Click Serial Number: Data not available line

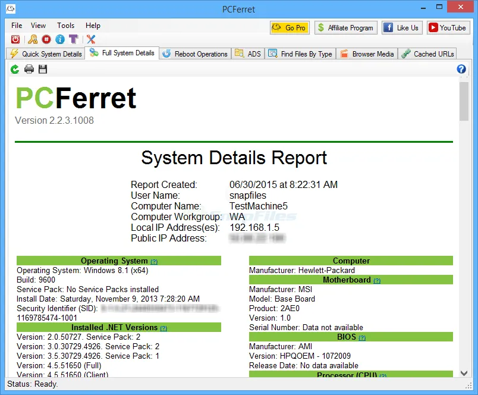(306, 328)
